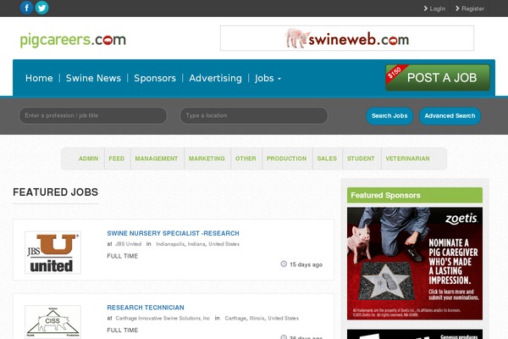Click the LogIn link
508x339 pixels.
click(434, 8)
